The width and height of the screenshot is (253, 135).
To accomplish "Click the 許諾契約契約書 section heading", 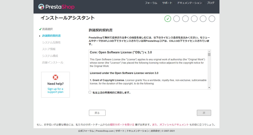I will (x=101, y=30).
